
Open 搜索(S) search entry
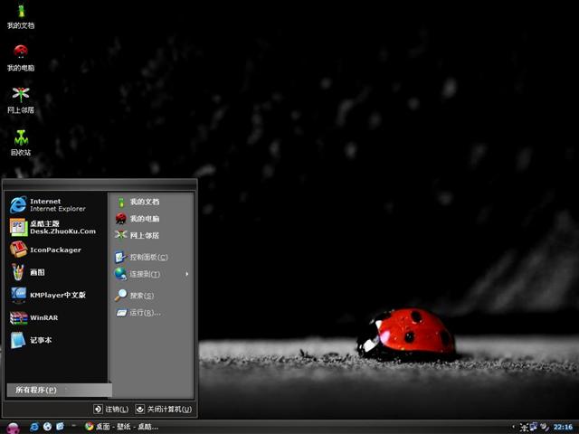pos(151,296)
